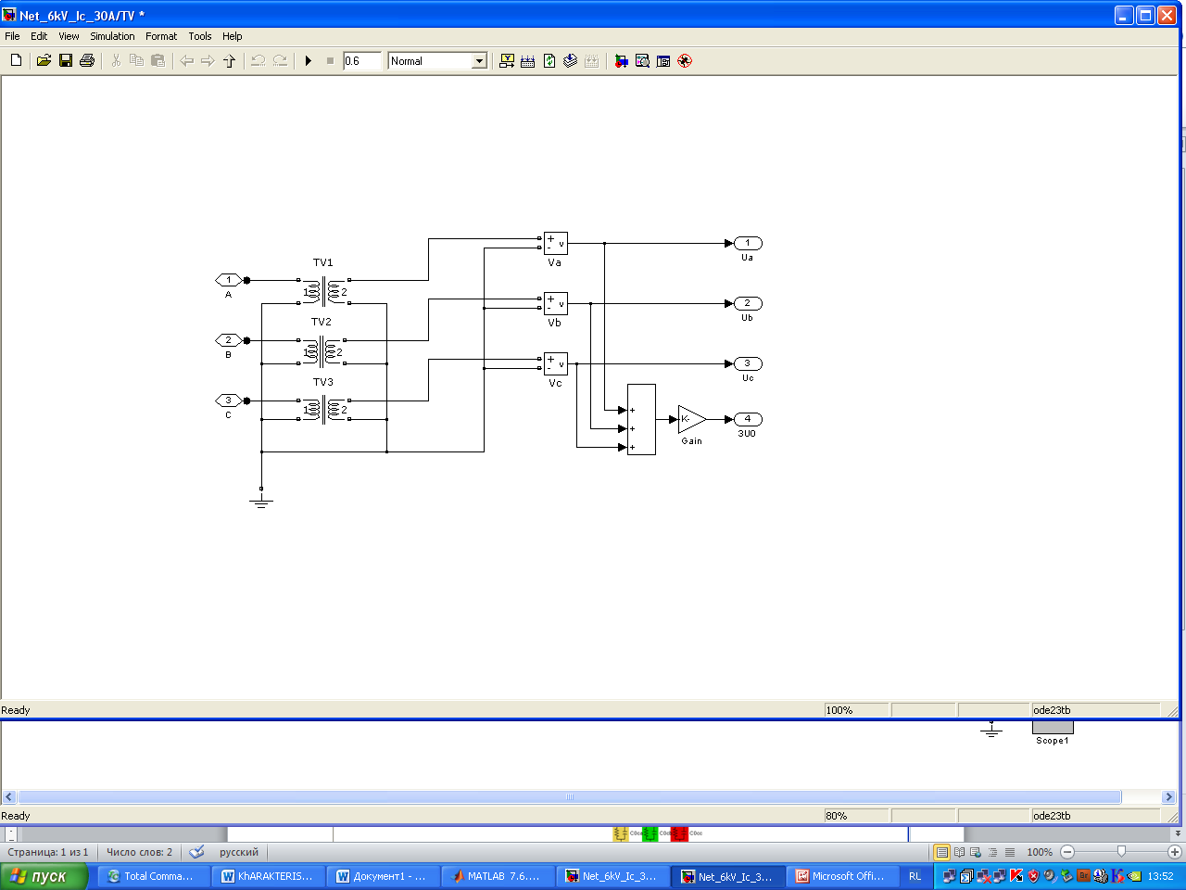1186x890 pixels.
Task: Click the simulation stop time field 0.6
Action: click(362, 60)
